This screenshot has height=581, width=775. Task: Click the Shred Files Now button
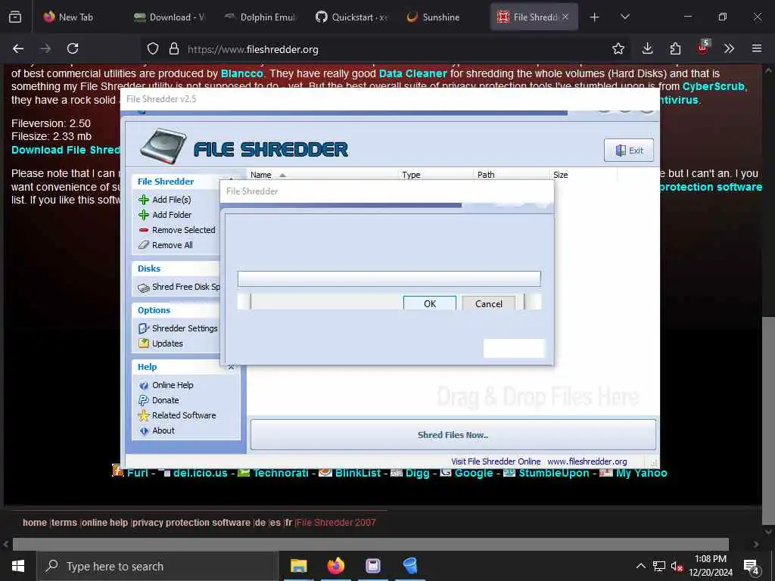point(453,435)
